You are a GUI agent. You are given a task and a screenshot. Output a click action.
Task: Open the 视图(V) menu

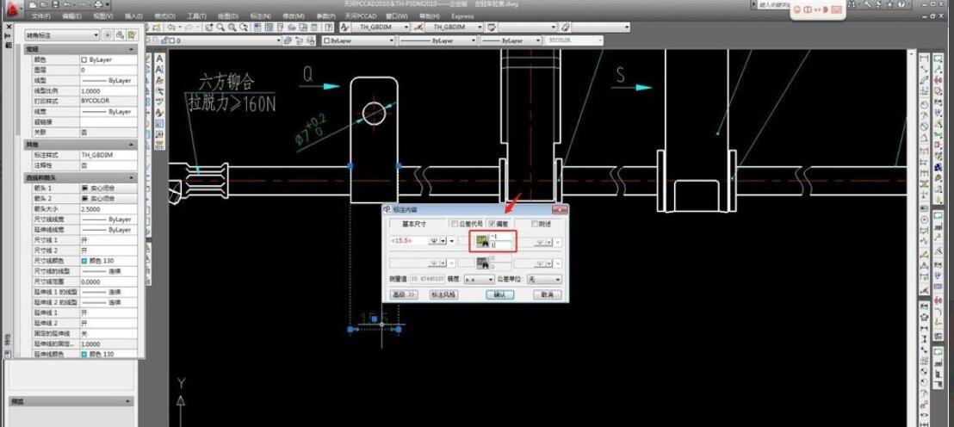104,15
